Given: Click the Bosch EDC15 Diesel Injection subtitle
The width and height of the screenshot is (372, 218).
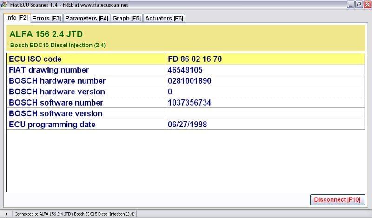Looking at the screenshot, I should 58,45.
